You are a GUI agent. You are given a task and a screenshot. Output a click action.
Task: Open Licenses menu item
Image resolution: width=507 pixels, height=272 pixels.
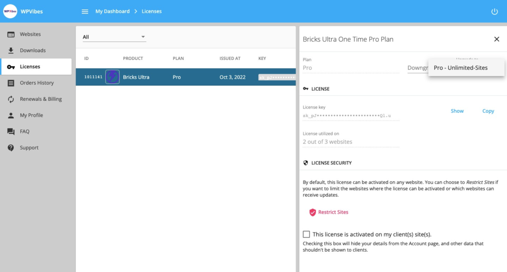tap(36, 67)
